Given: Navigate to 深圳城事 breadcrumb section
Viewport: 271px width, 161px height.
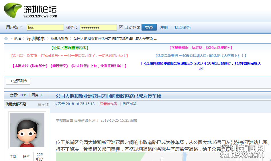Looking at the screenshot, I should pyautogui.click(x=36, y=39).
